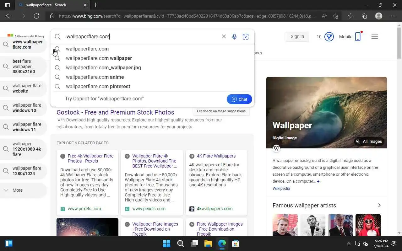Open Wallpaper Flare Images Freepik link

click(x=155, y=229)
